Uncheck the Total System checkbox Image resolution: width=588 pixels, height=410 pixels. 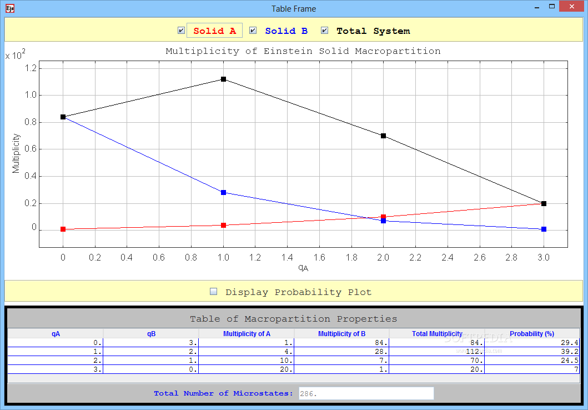point(325,31)
